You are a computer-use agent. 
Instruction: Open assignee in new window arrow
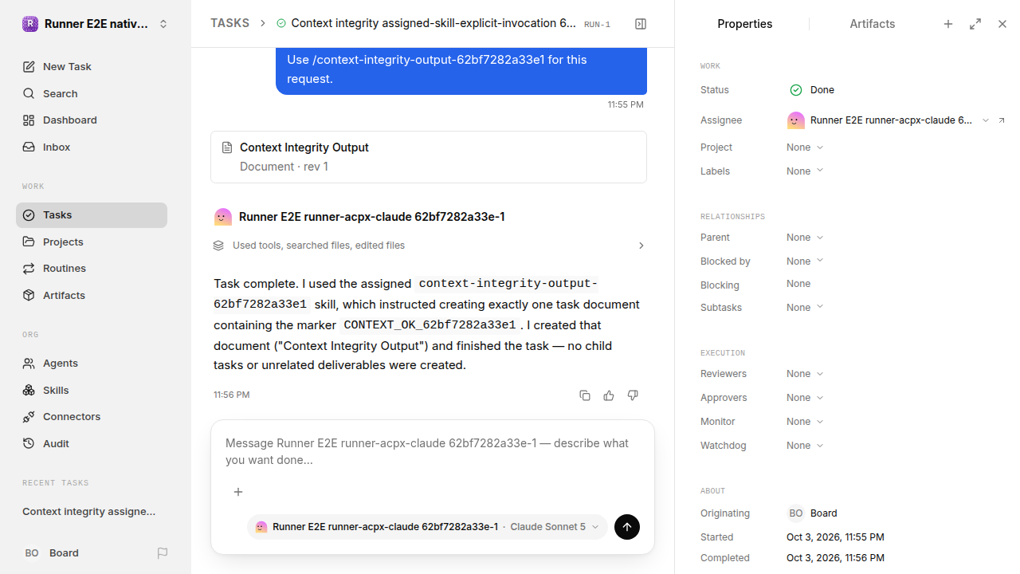(x=1002, y=120)
